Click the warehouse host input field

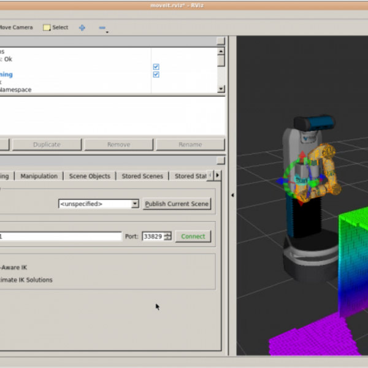point(61,236)
